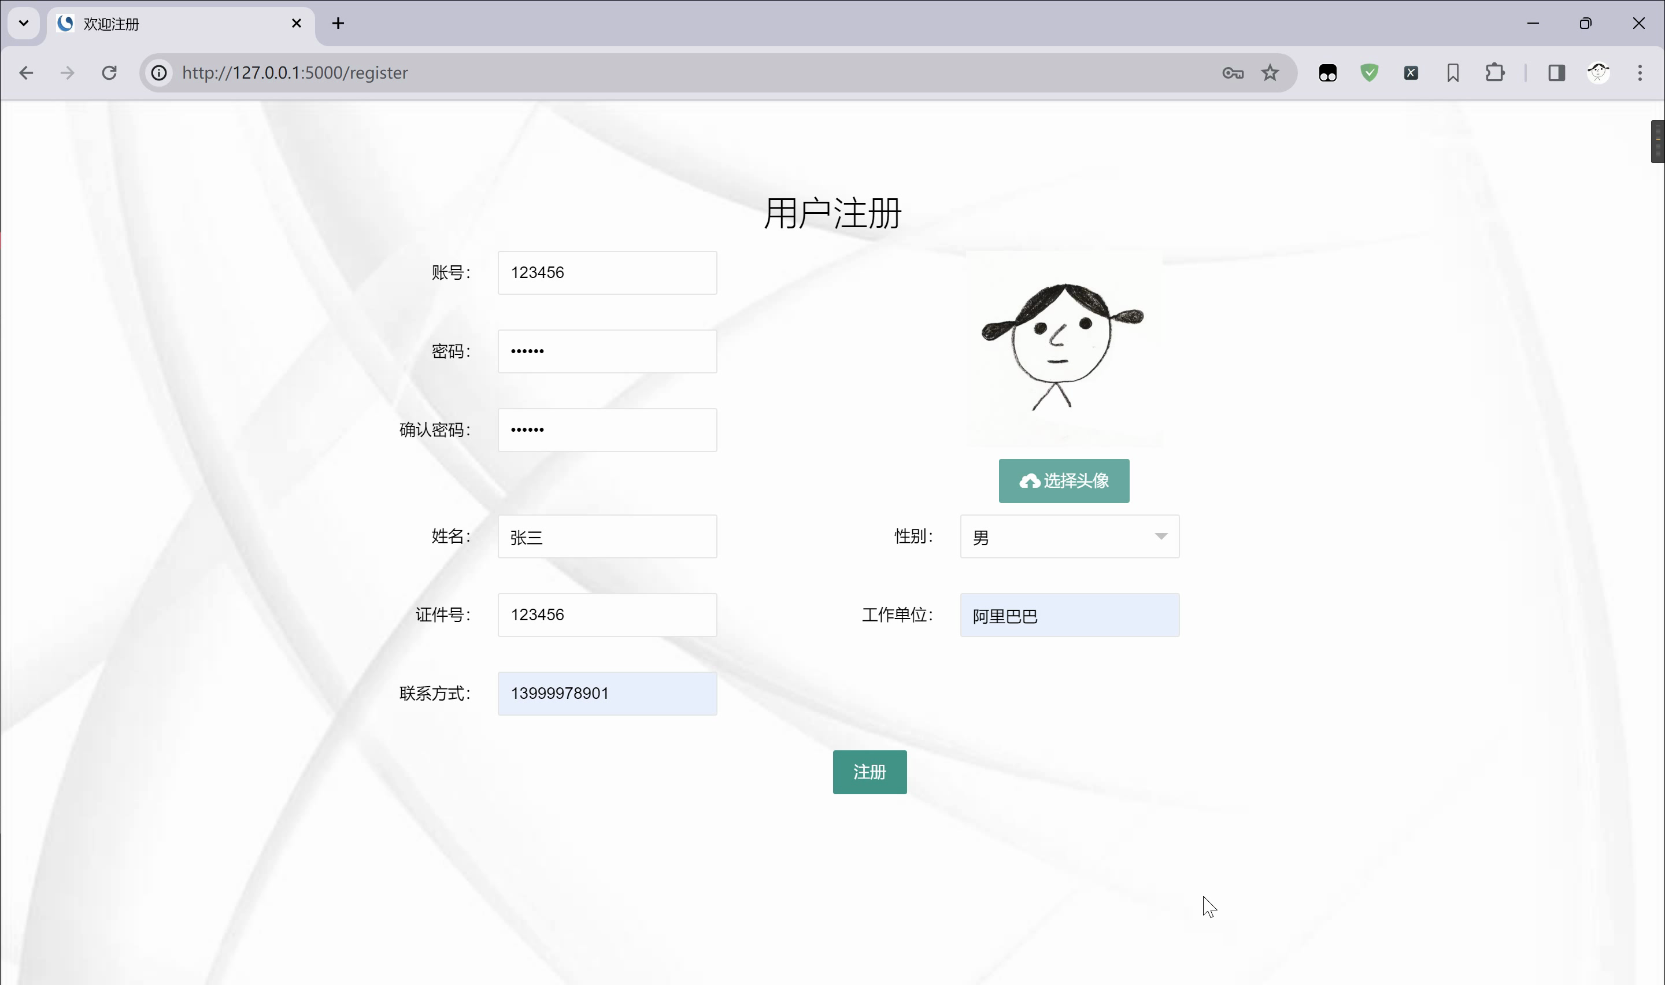Screen dimensions: 1665x985
Task: Bookmark this page with the star
Action: click(1270, 73)
